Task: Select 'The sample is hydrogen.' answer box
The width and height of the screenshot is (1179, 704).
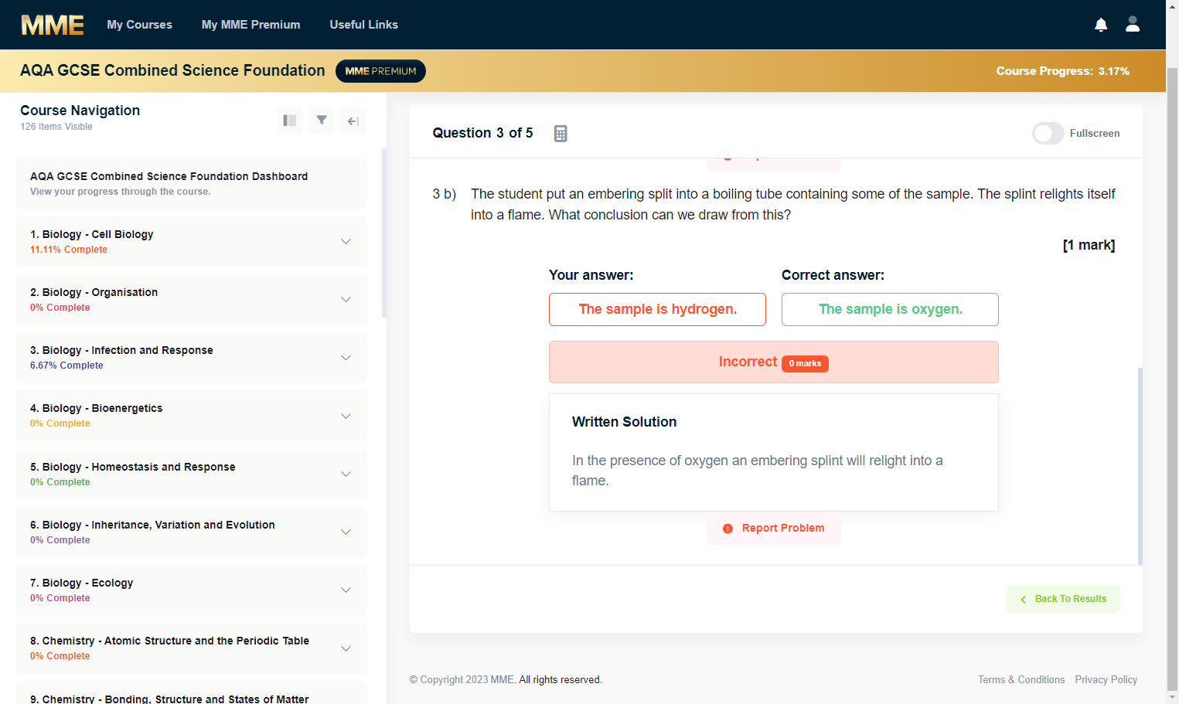Action: point(657,309)
